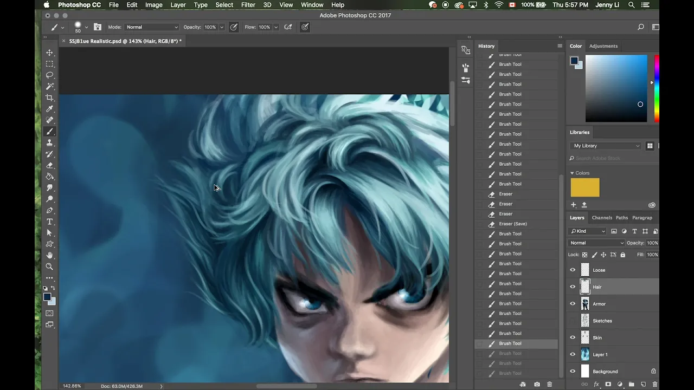Open the brush Opacity slider dropdown

221,27
